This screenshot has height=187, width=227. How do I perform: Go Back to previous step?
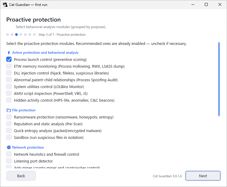click(x=21, y=176)
